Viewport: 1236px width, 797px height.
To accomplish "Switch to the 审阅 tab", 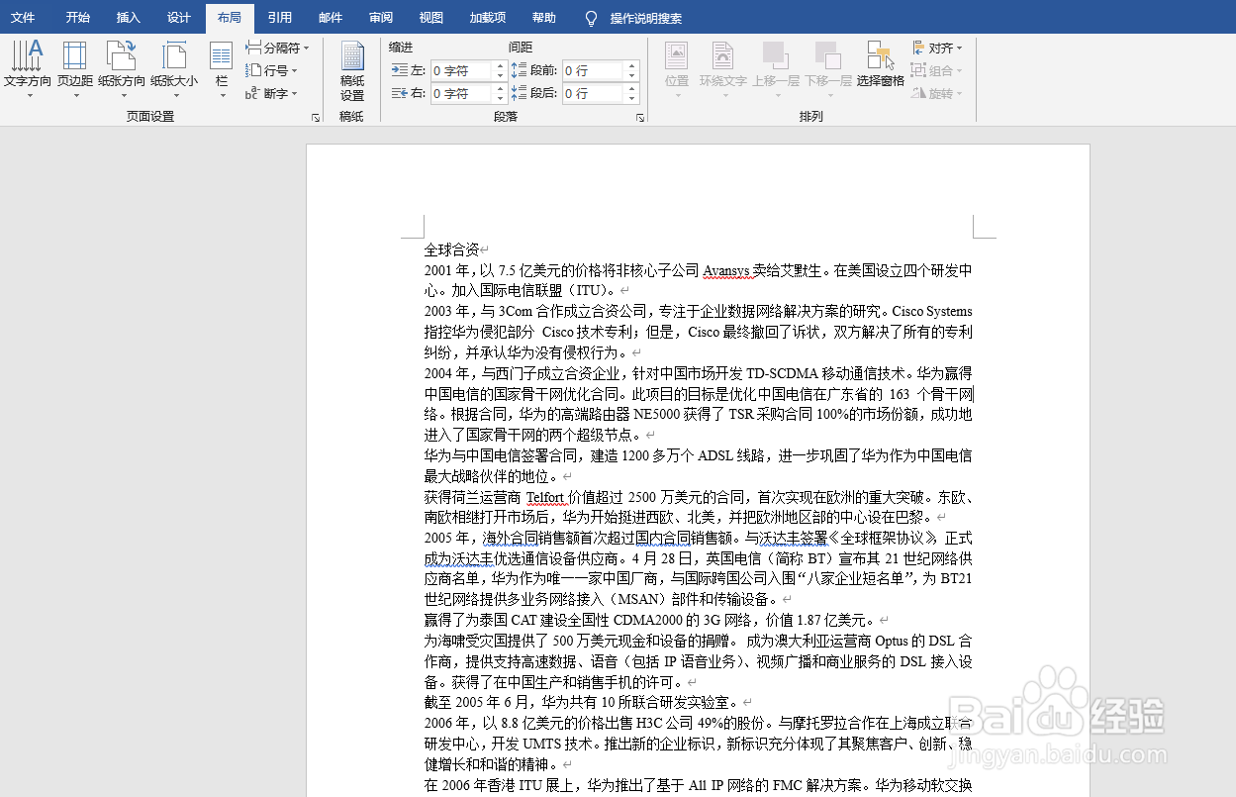I will 381,18.
